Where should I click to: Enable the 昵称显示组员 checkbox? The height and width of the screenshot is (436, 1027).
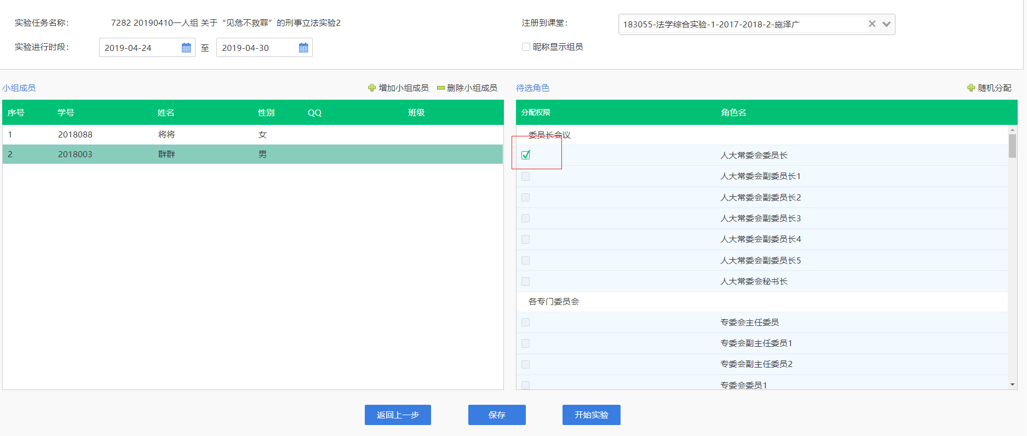526,47
